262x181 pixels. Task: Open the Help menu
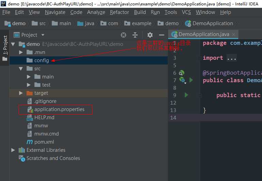[x=225, y=12]
